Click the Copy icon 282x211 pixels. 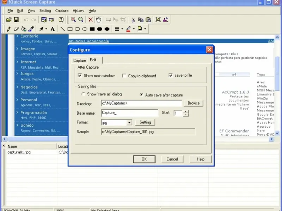[x=141, y=20]
